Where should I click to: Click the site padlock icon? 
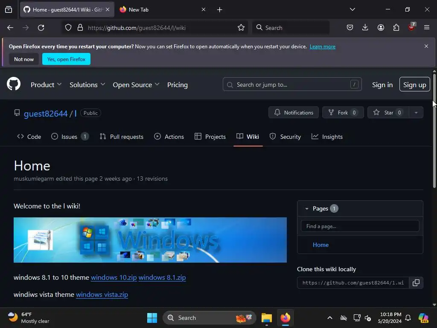(80, 28)
